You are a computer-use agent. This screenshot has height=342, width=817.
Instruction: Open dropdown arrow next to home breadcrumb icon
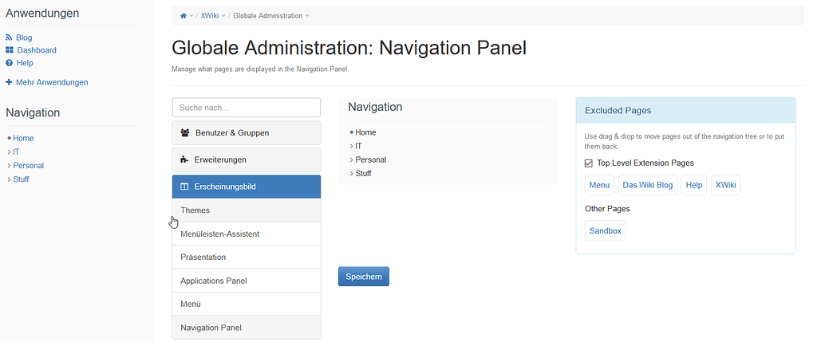click(x=191, y=16)
